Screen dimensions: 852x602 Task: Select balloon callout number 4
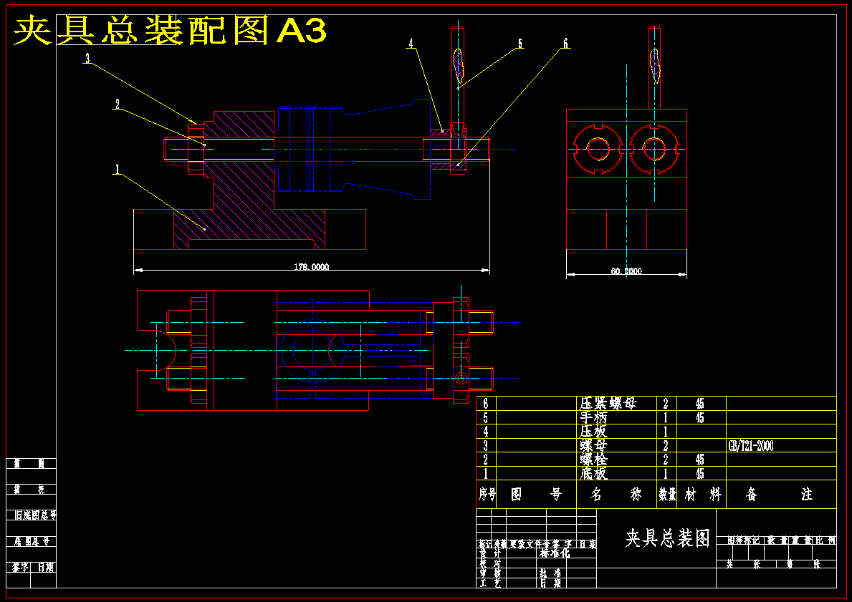coord(411,43)
